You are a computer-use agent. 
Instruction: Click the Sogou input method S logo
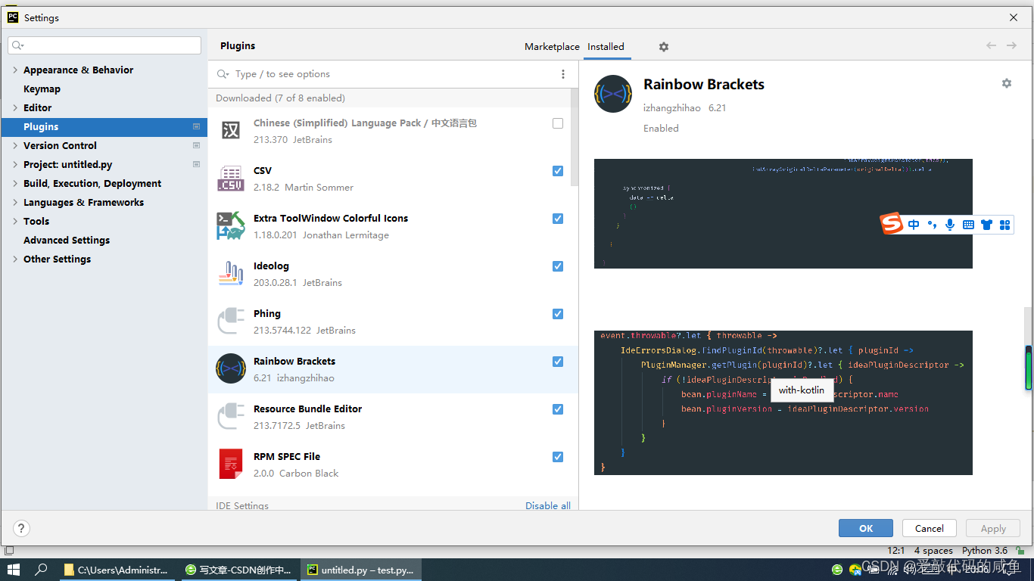point(892,224)
